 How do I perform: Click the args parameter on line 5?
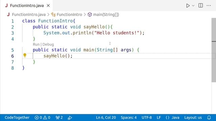point(126,50)
